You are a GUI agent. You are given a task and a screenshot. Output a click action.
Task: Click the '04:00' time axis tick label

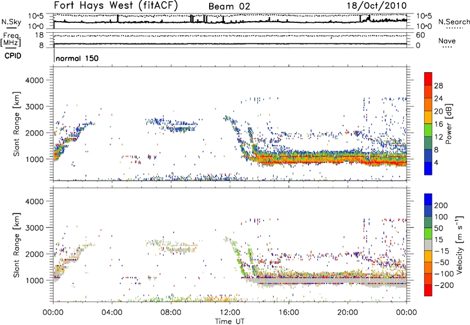(x=112, y=313)
